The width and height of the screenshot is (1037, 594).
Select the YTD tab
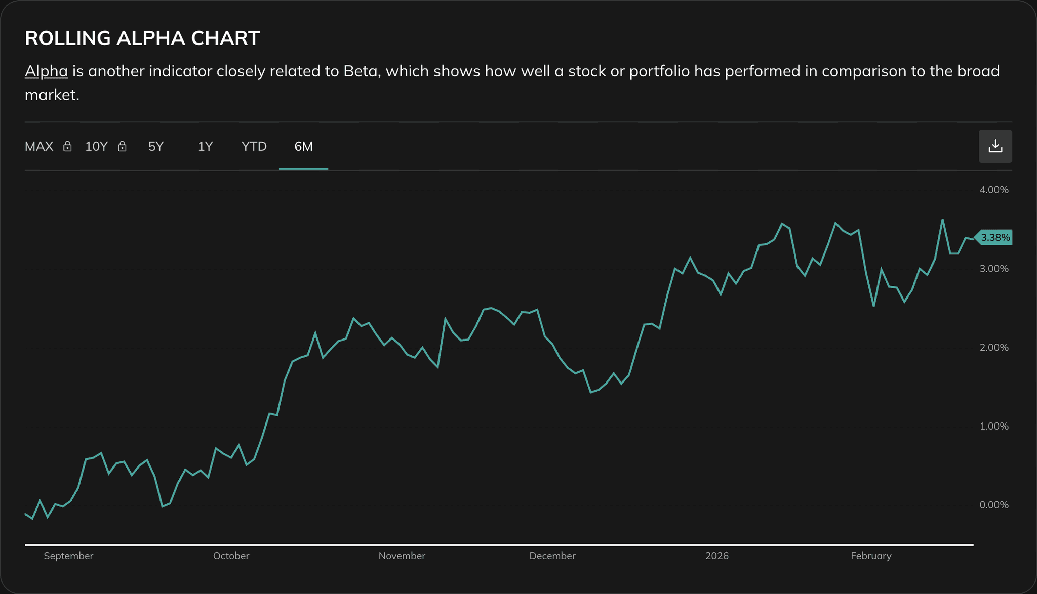click(x=253, y=146)
